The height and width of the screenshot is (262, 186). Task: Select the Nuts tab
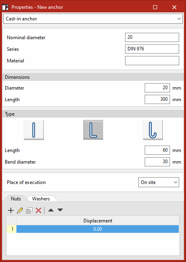tap(16, 199)
